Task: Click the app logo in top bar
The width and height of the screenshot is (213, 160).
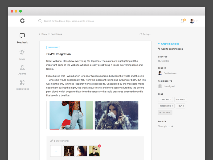Action: 22,21
